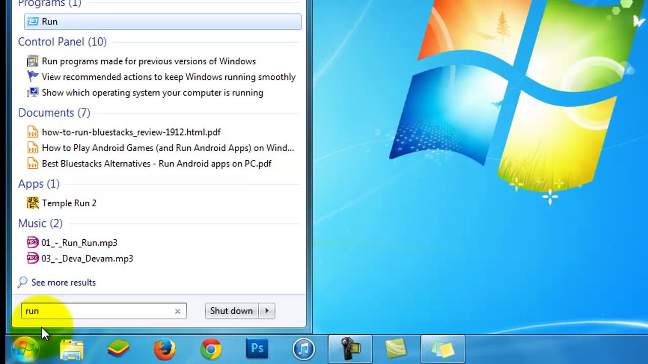Click the Action Center flag icon

(x=32, y=77)
